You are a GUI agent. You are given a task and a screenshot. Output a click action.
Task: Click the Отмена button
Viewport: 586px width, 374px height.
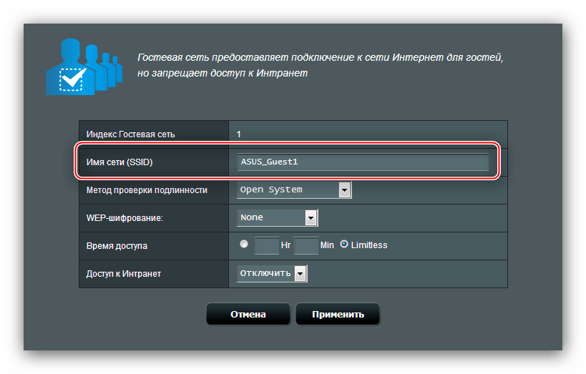pos(248,314)
